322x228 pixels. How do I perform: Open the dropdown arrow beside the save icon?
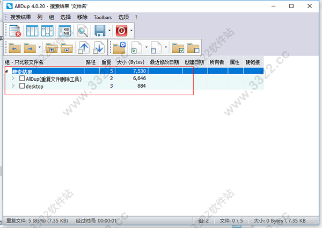[109, 31]
